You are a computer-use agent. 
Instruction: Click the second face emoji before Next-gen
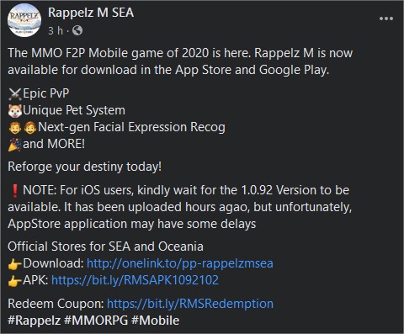tap(30, 128)
